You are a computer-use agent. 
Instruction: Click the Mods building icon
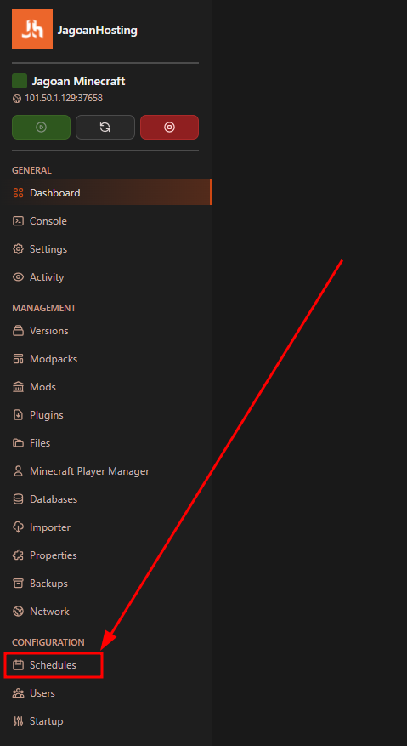click(18, 387)
